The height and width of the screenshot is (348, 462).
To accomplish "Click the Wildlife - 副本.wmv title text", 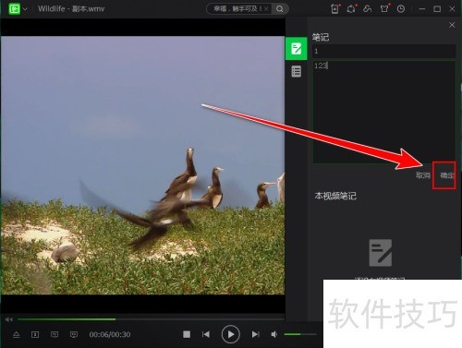I will (71, 8).
